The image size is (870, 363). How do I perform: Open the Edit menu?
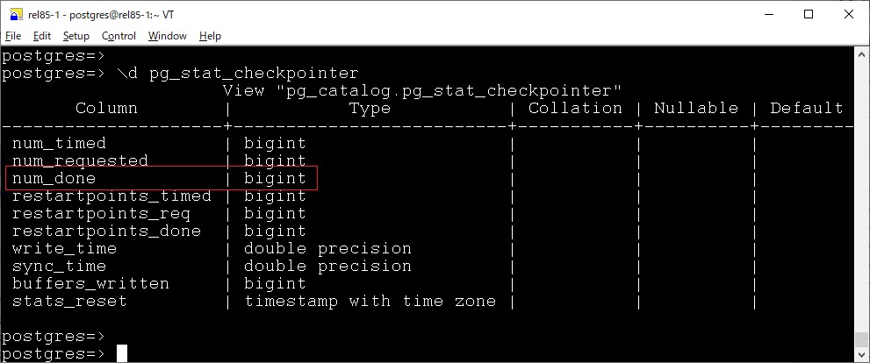tap(42, 36)
